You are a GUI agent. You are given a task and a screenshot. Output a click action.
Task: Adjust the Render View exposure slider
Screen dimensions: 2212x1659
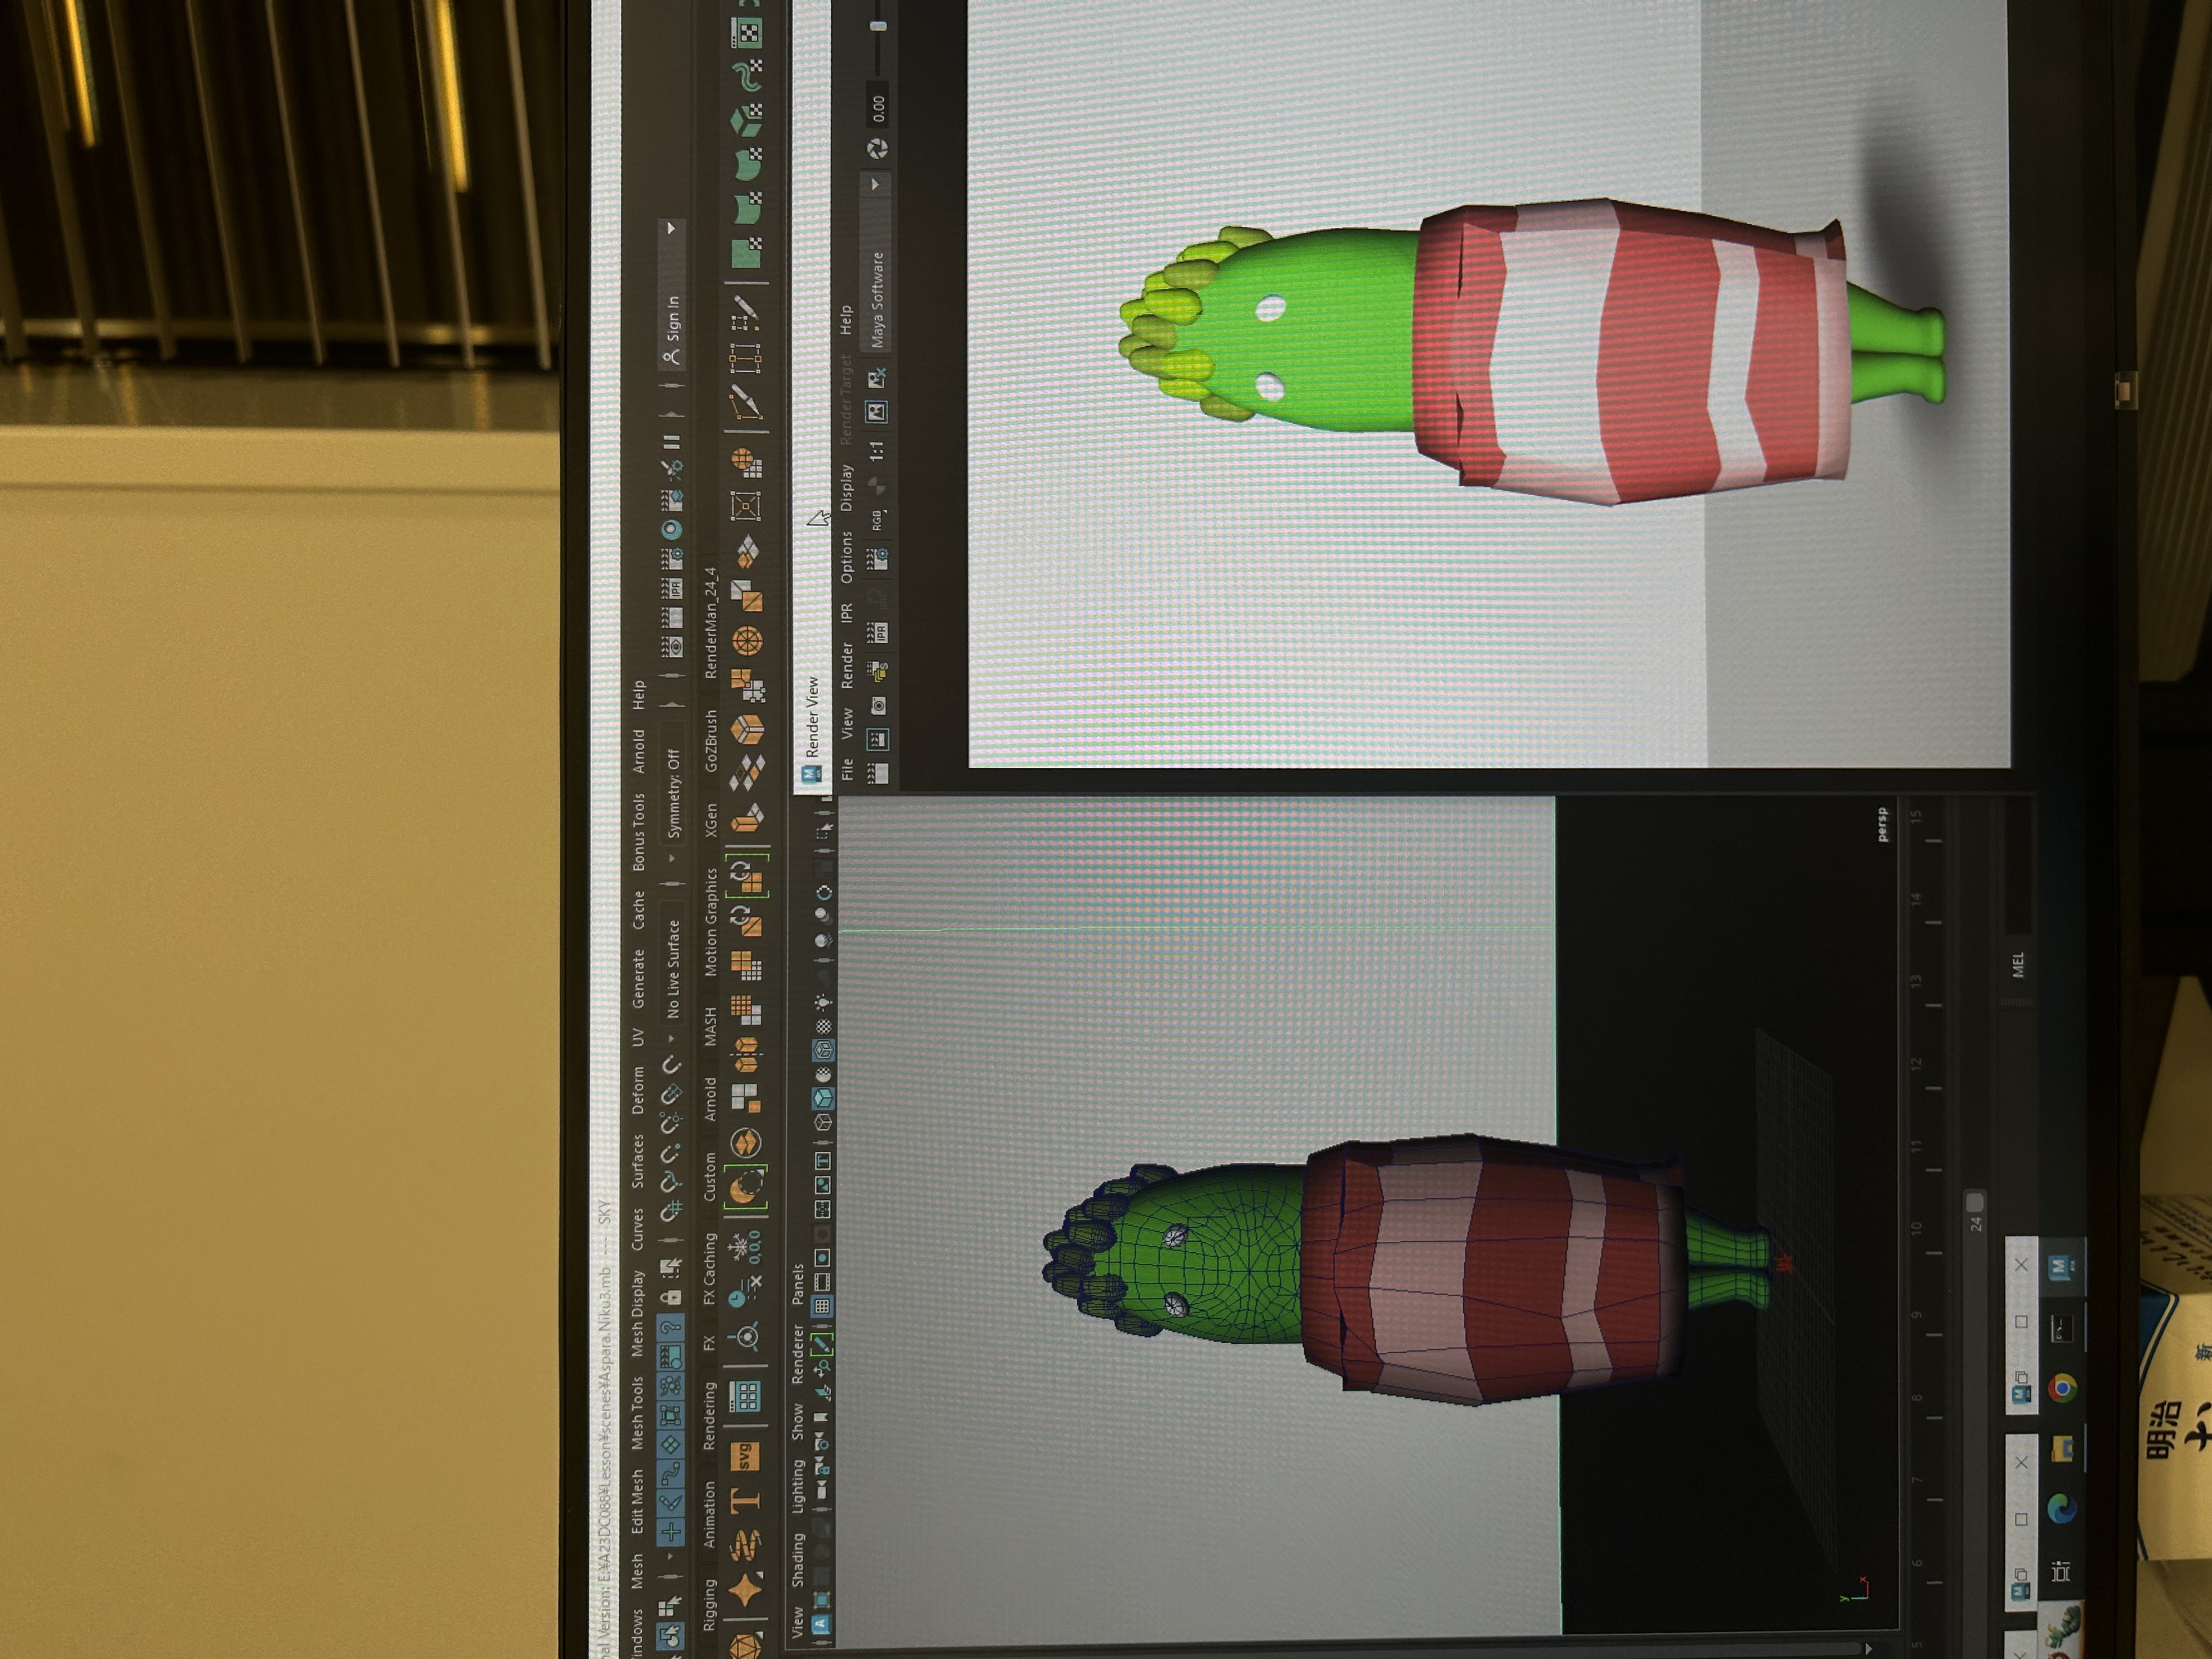[x=878, y=26]
